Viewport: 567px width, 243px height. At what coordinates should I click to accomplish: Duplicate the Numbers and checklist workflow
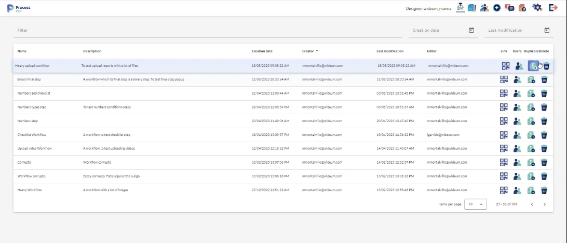tap(531, 93)
